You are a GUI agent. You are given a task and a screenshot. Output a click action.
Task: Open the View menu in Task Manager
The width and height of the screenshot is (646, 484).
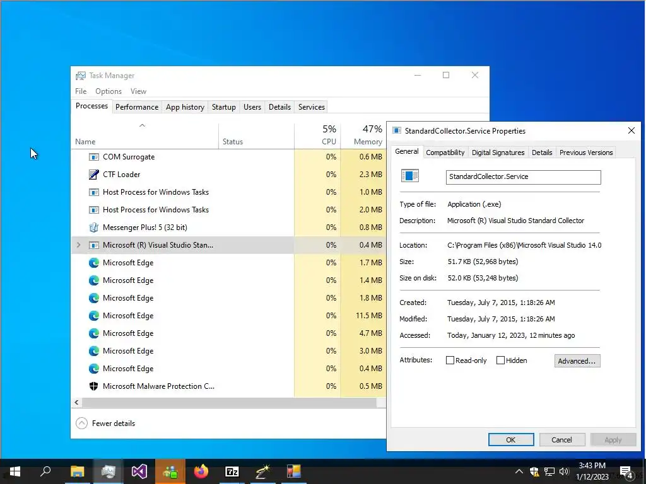point(138,91)
